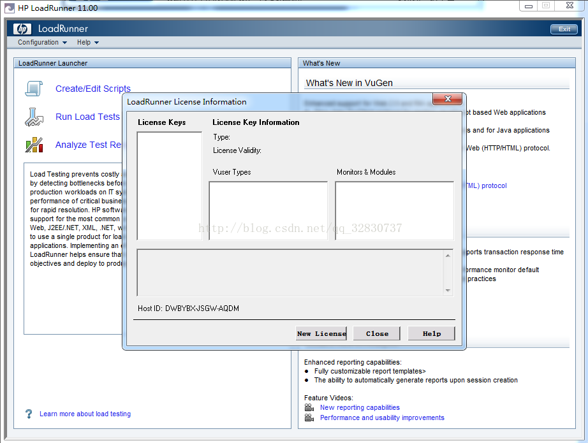Click video icon beside New reporting capabilities
The image size is (588, 443).
(309, 407)
